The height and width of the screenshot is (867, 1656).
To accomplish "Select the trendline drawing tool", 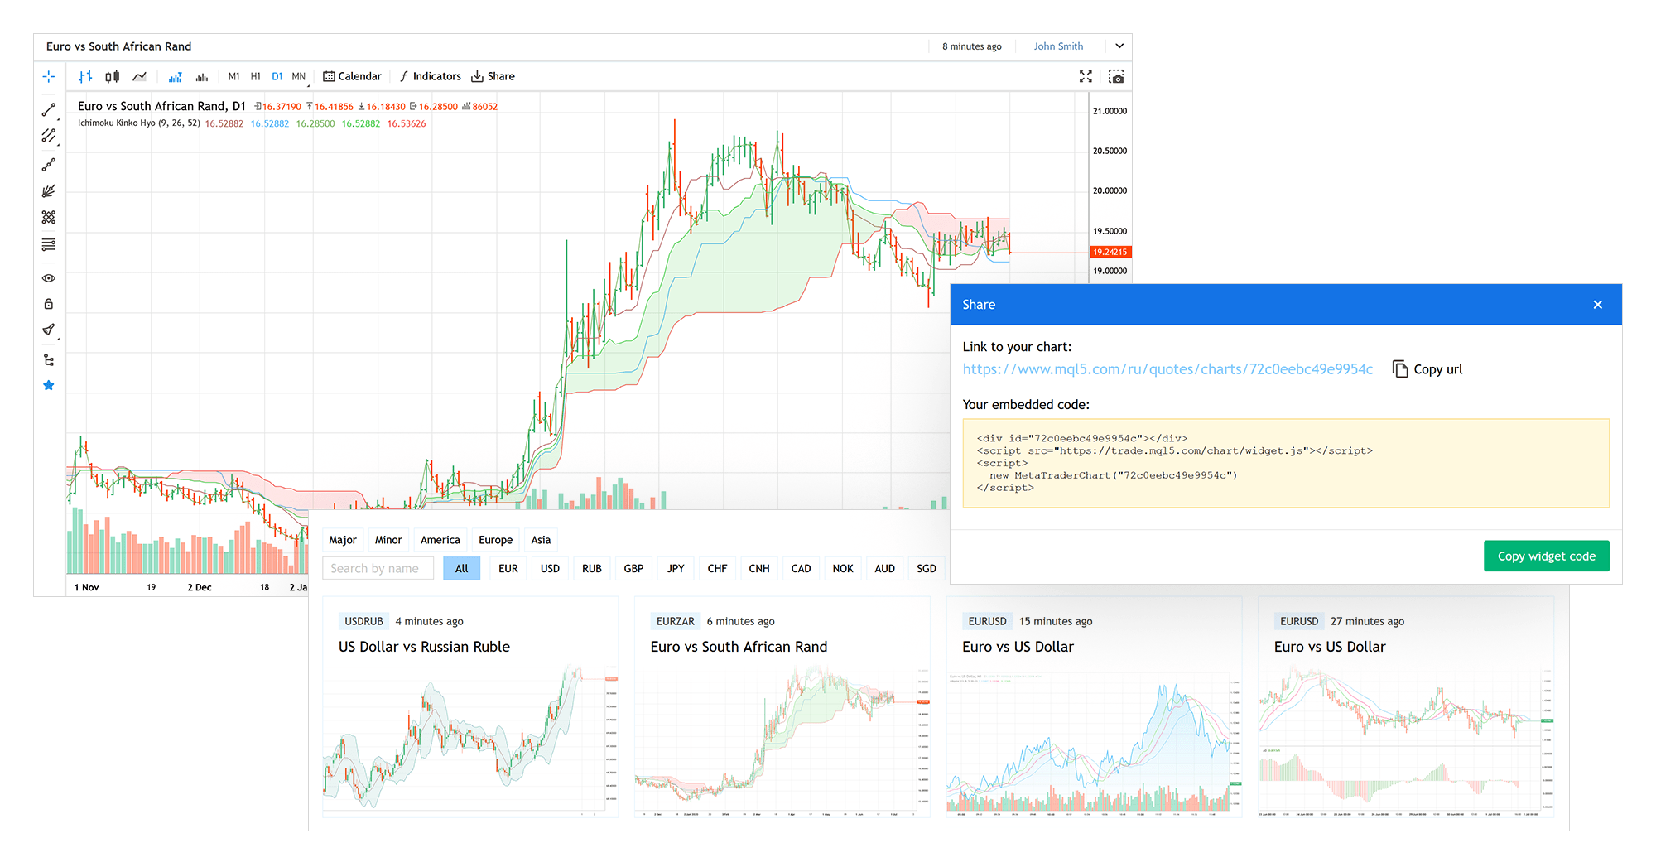I will click(x=49, y=108).
